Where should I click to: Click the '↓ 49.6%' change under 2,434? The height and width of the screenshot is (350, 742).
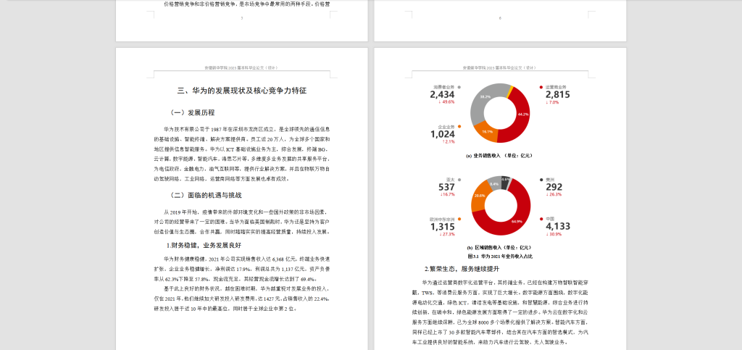(446, 101)
